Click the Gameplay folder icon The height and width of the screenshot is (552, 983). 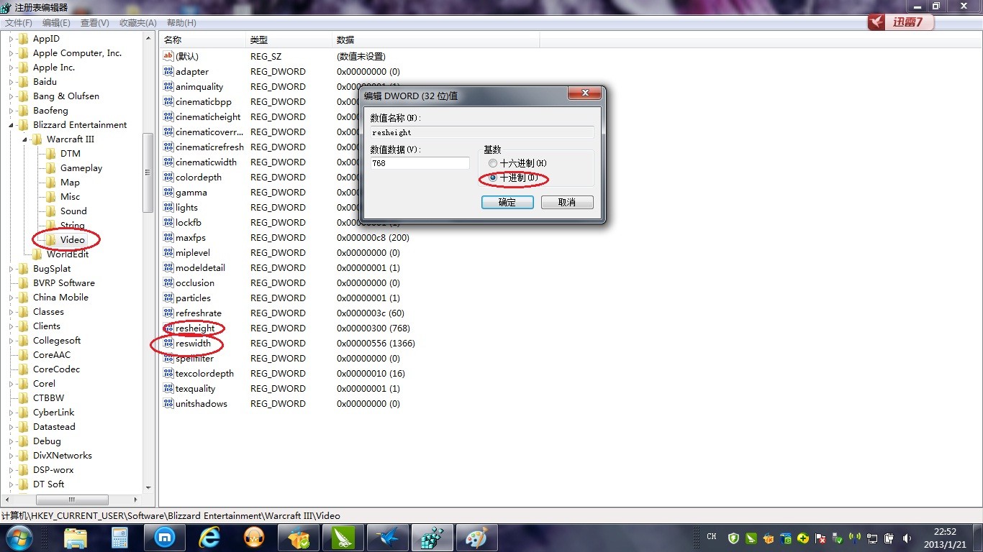click(x=50, y=167)
